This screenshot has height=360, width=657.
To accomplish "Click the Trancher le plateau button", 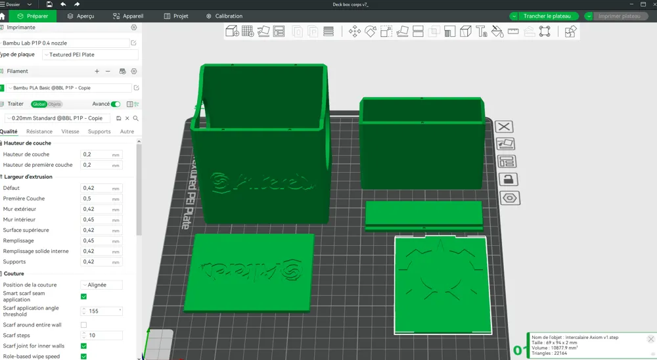I will pyautogui.click(x=547, y=16).
